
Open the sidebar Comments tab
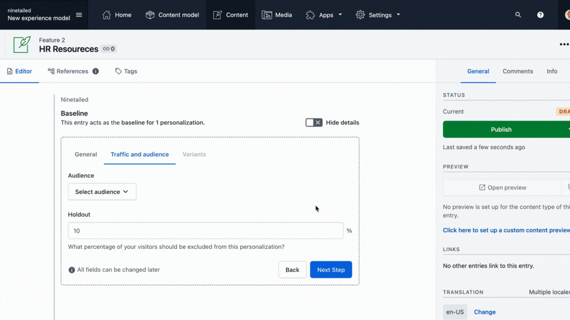[518, 71]
